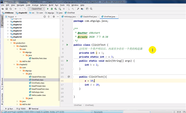Toggle the Project side tool tab
This screenshot has width=186, height=113.
2,21
